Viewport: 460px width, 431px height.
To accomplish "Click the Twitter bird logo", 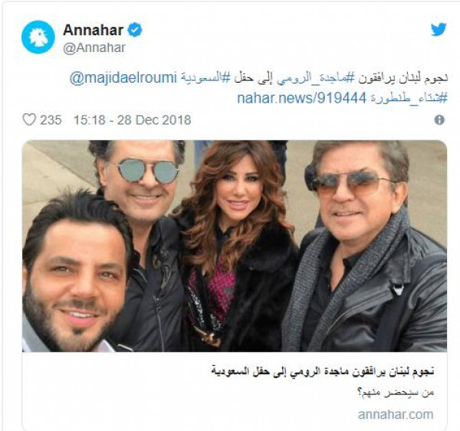I will pyautogui.click(x=439, y=29).
